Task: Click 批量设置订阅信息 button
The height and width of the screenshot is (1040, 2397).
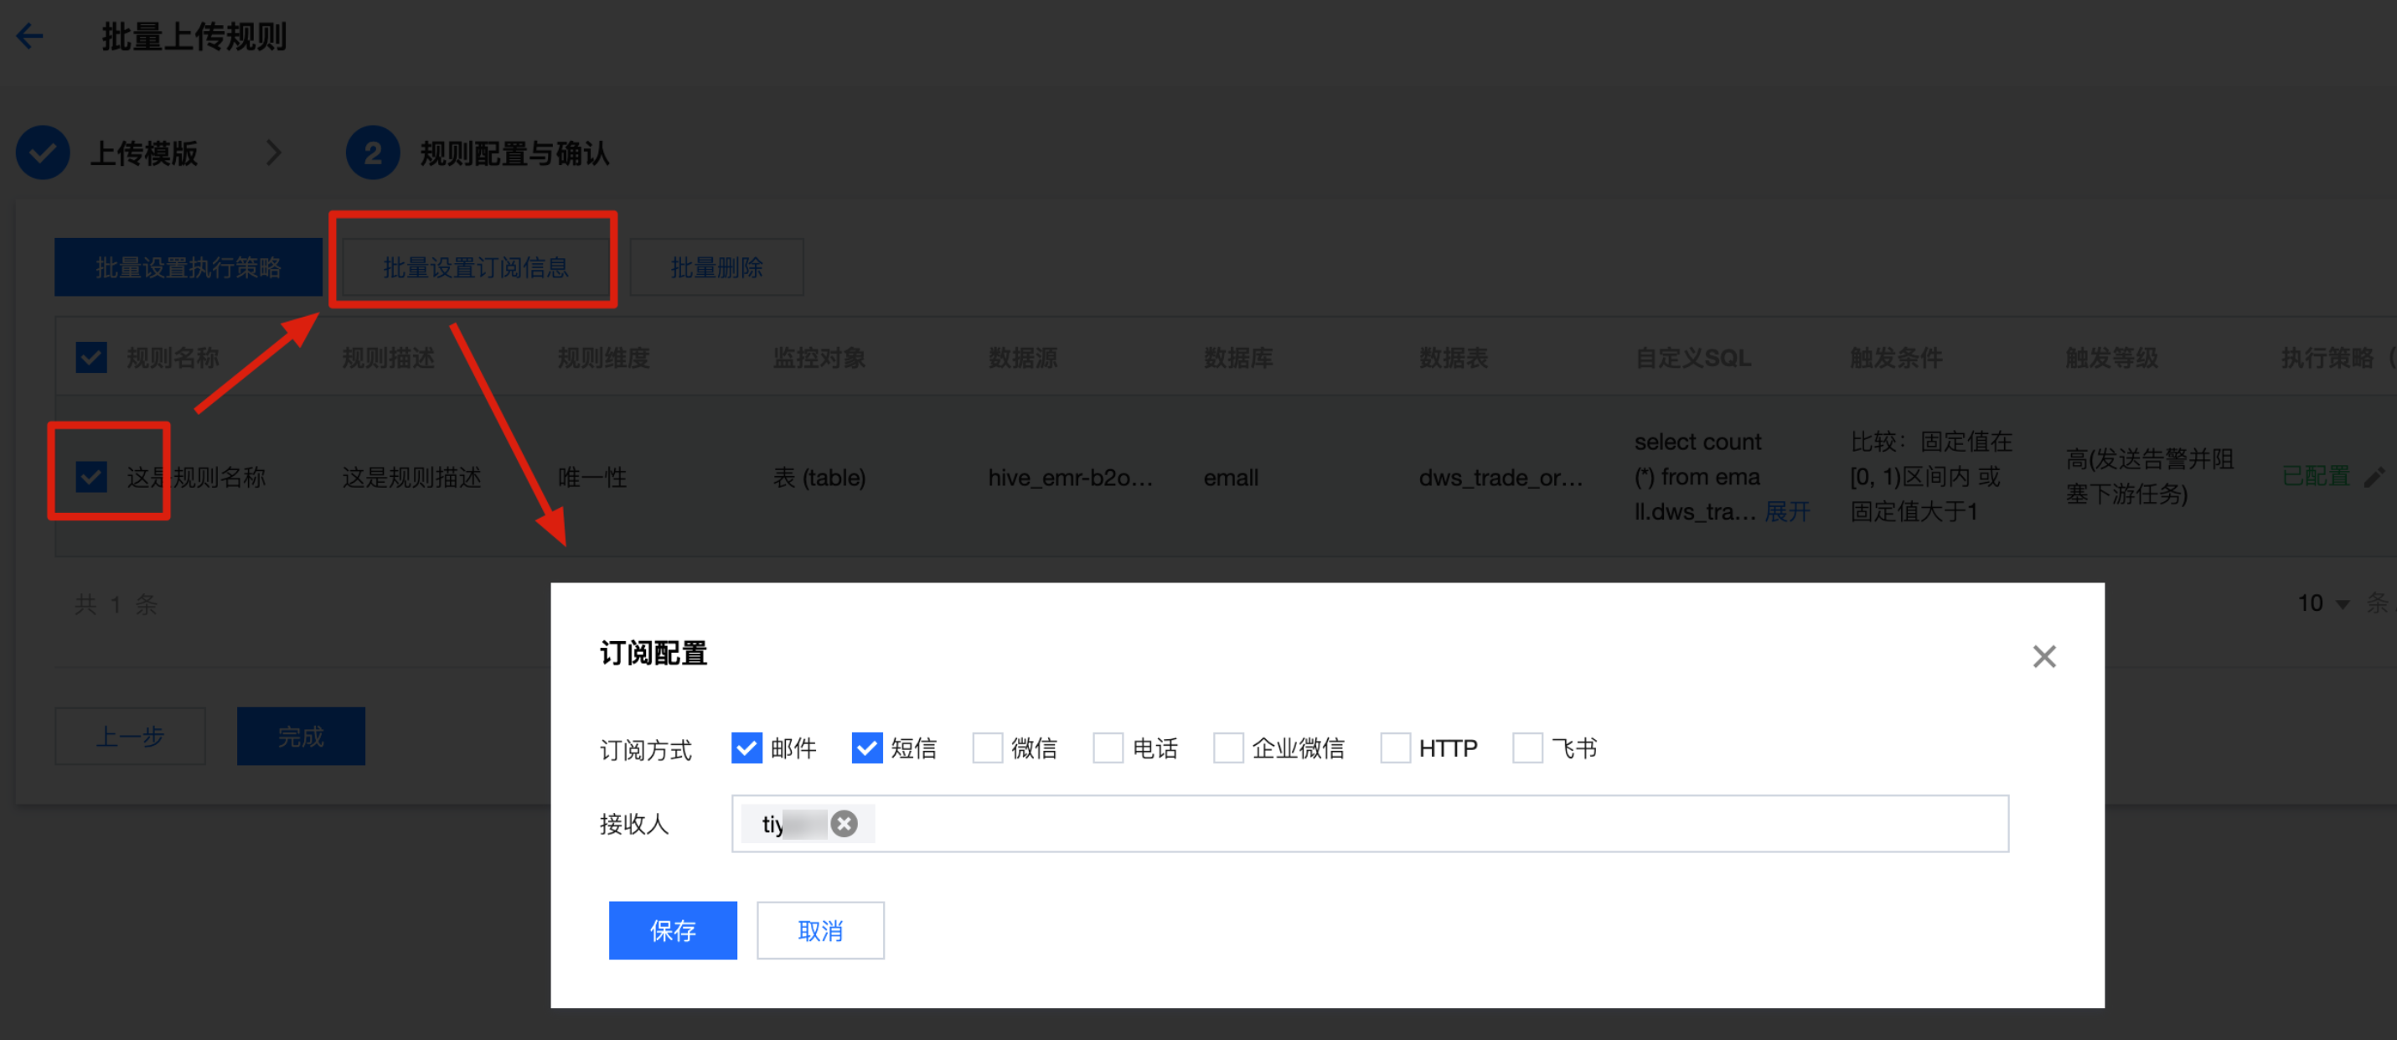Action: [476, 268]
